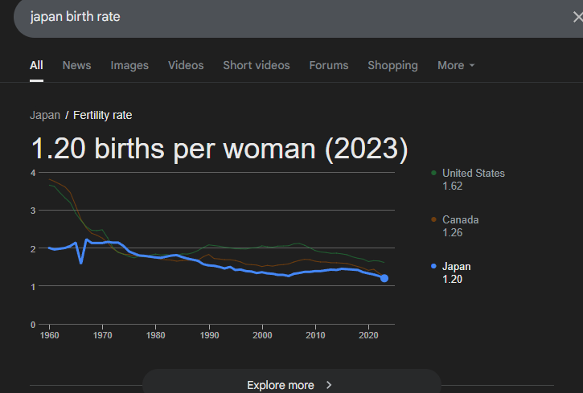This screenshot has height=393, width=583.
Task: Switch to the News tab
Action: [76, 65]
